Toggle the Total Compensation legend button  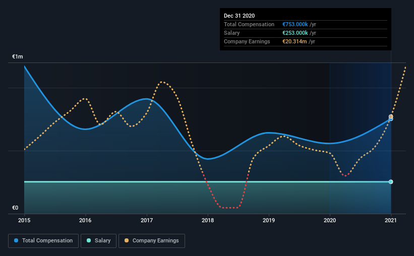[x=43, y=241]
